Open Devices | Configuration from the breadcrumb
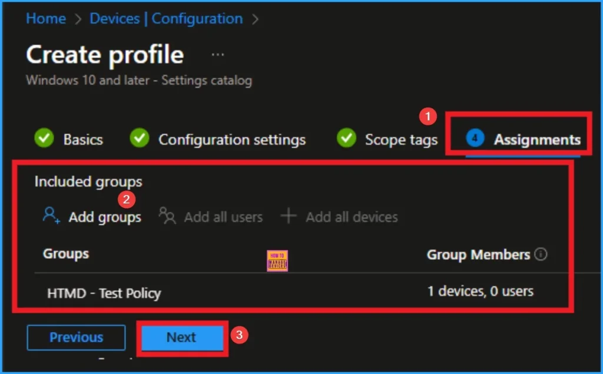Viewport: 603px width, 374px height. pyautogui.click(x=165, y=18)
